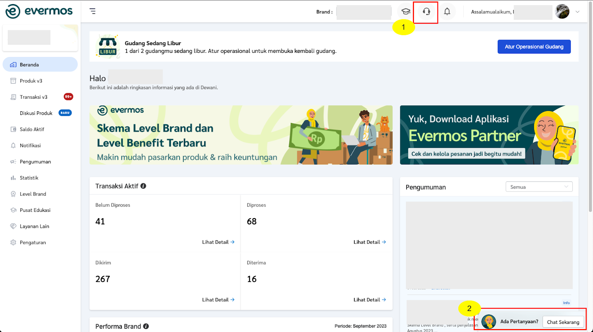Click the Chat Sekarang button
The image size is (593, 332).
[563, 322]
